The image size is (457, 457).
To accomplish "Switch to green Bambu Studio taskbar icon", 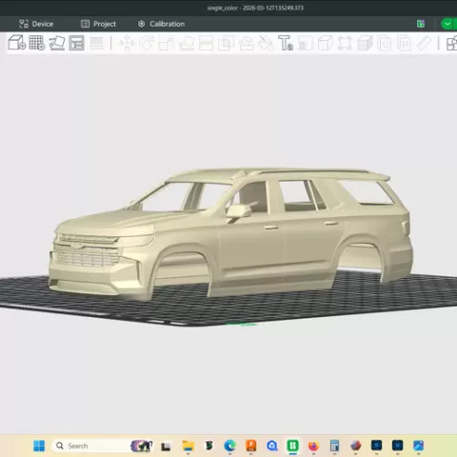I will [292, 446].
